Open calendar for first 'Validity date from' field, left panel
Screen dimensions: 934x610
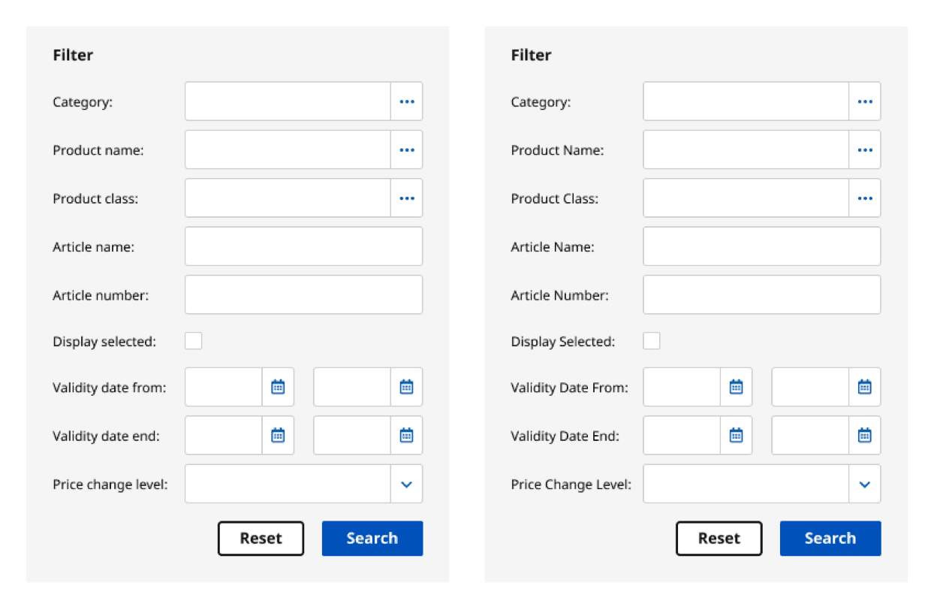click(278, 387)
